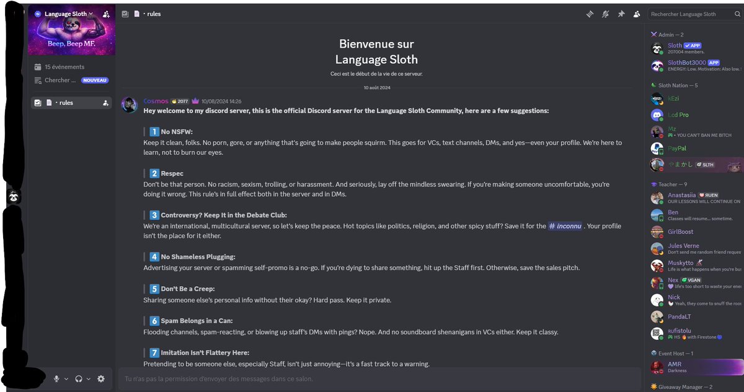The image size is (744, 392).
Task: Click the muted notification bell icon
Action: [605, 14]
